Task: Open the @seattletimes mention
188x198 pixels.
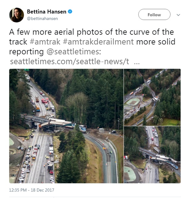Action: pos(74,52)
